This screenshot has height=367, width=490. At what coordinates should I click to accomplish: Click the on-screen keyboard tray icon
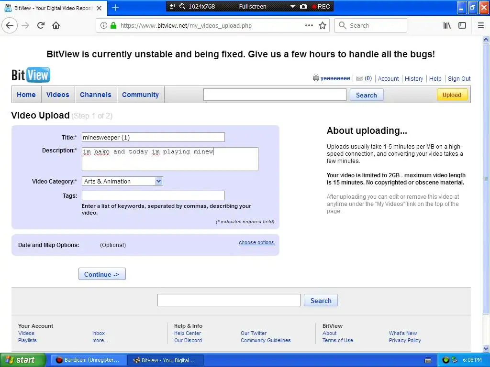tap(428, 360)
